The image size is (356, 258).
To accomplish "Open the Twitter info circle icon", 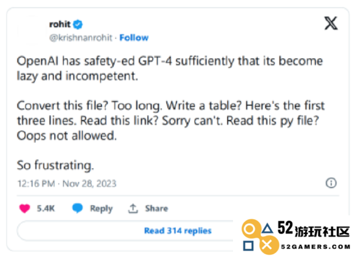I will 331,183.
